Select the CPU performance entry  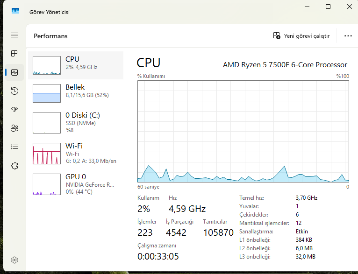(x=76, y=65)
